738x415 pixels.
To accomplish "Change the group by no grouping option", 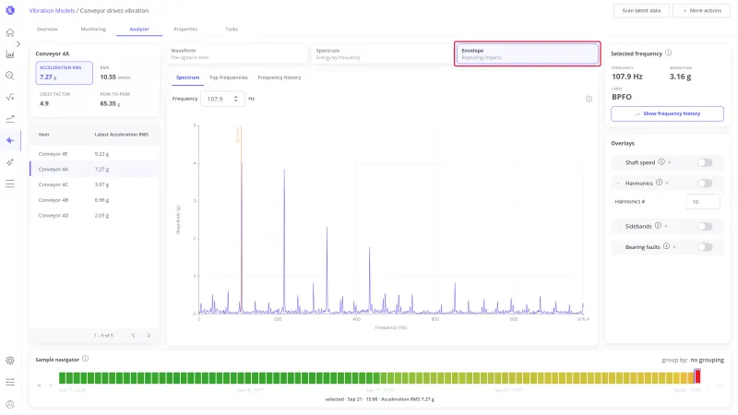I will pyautogui.click(x=707, y=360).
